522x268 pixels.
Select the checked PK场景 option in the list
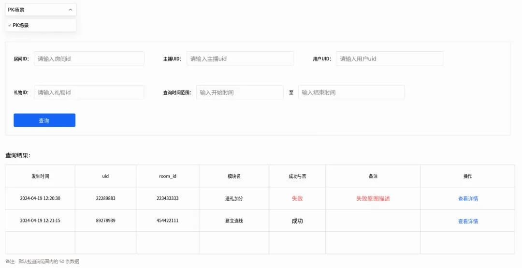click(x=41, y=25)
